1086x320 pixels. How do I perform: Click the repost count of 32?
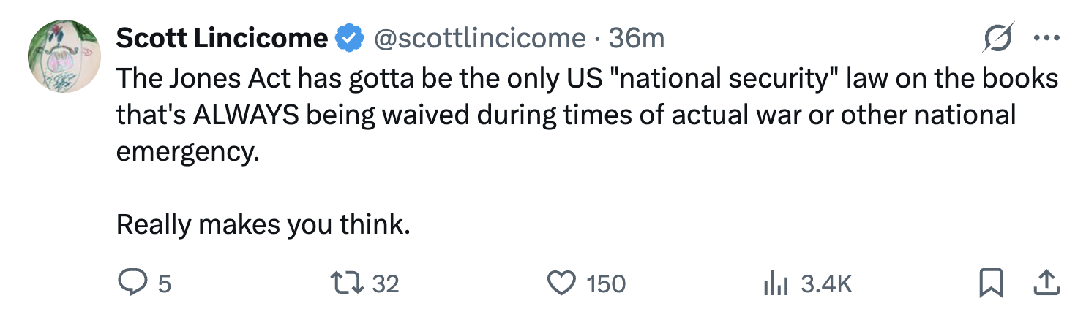[386, 283]
